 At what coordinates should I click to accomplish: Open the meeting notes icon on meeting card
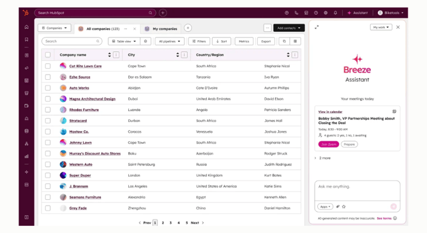394,112
